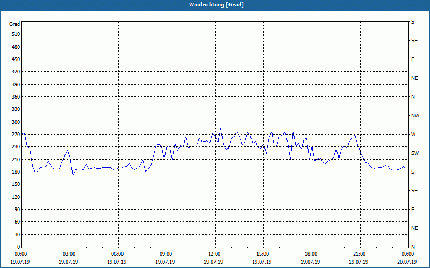Select the 06:00 time label
The width and height of the screenshot is (430, 268).
click(x=118, y=254)
